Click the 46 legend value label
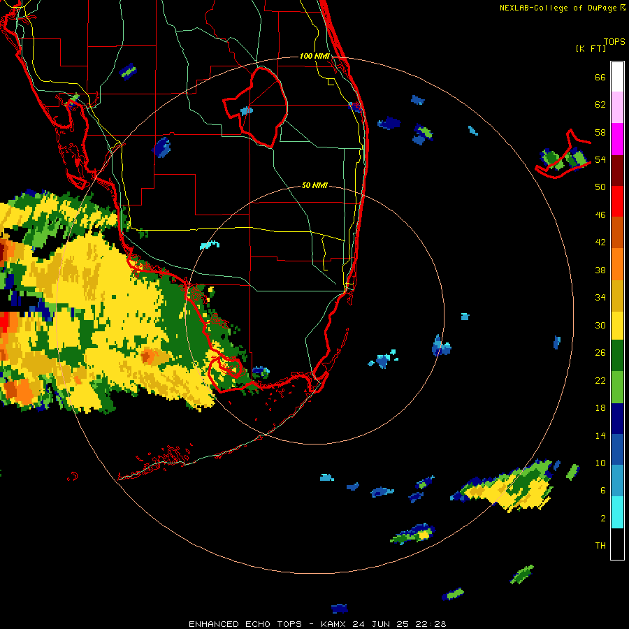 point(600,215)
